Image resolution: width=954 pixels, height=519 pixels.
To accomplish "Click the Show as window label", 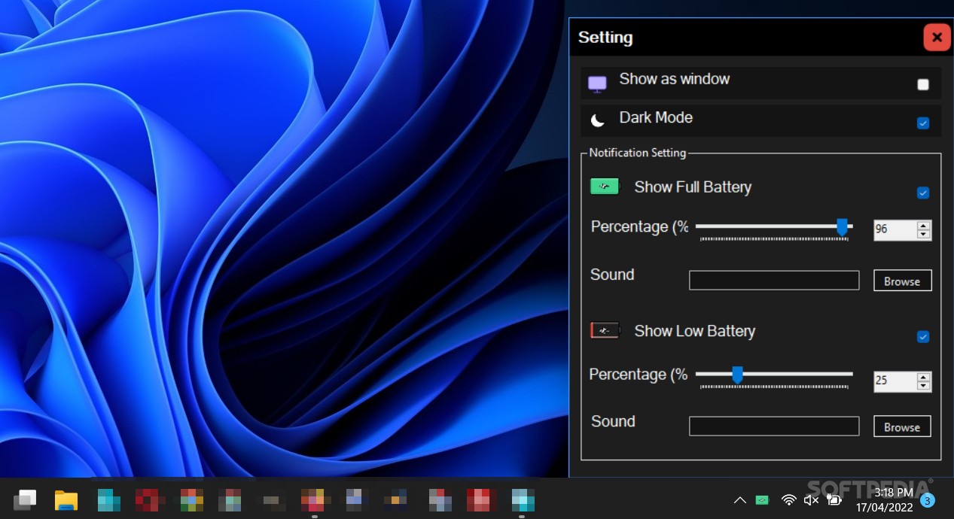I will point(674,79).
